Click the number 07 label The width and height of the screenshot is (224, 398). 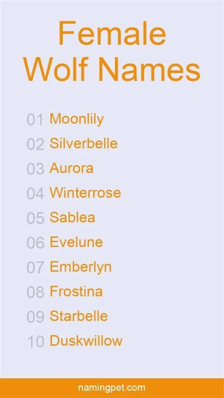[x=35, y=268]
